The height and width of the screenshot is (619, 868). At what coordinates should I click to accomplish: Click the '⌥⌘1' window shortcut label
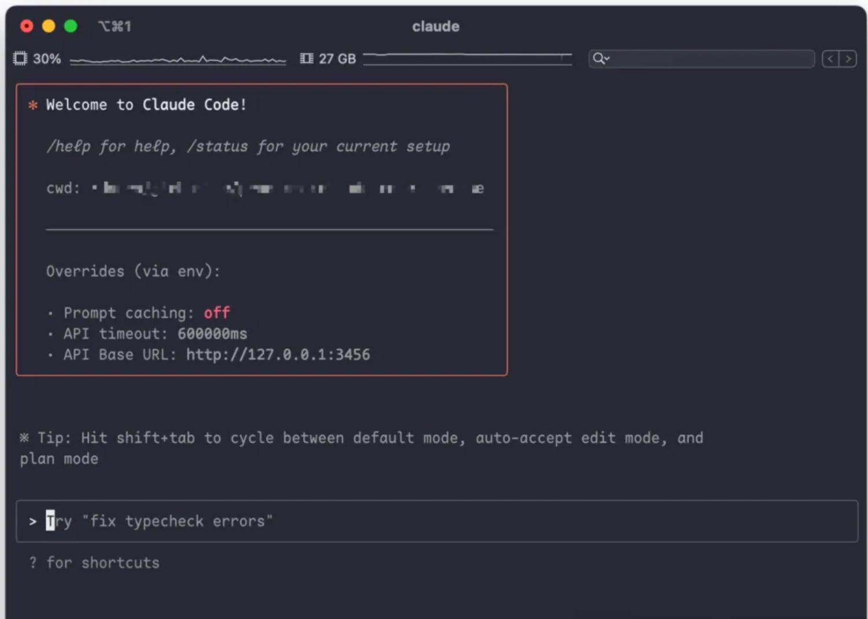114,27
